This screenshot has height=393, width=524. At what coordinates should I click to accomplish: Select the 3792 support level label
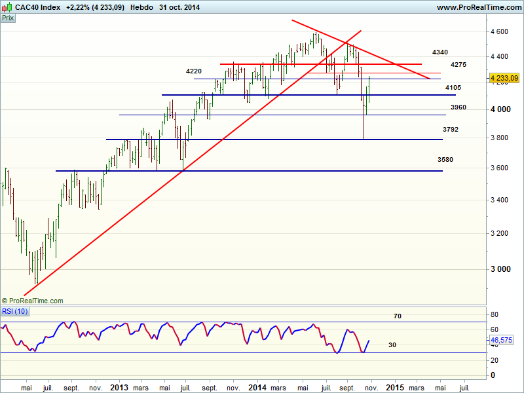pos(451,130)
